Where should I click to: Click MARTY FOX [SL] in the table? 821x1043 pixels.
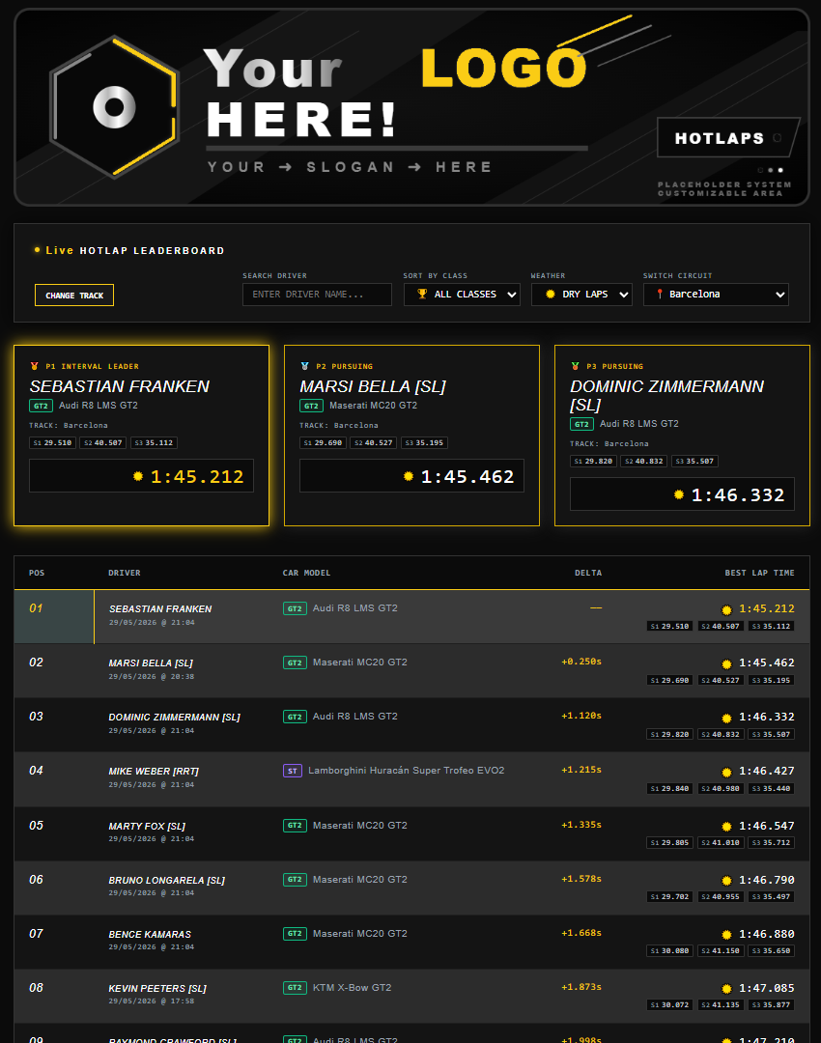[x=147, y=826]
